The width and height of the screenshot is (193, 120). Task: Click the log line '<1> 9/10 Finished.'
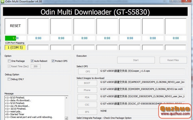[15, 103]
